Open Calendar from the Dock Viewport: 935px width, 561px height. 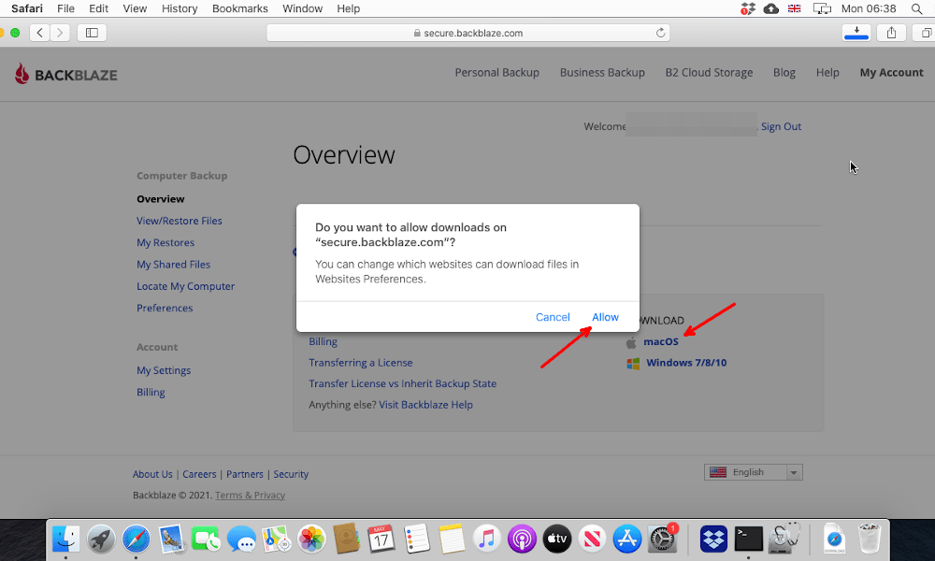(x=381, y=539)
